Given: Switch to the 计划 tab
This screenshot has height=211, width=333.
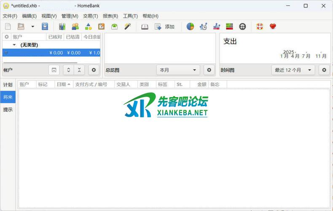Looking at the screenshot, I should click(x=8, y=85).
